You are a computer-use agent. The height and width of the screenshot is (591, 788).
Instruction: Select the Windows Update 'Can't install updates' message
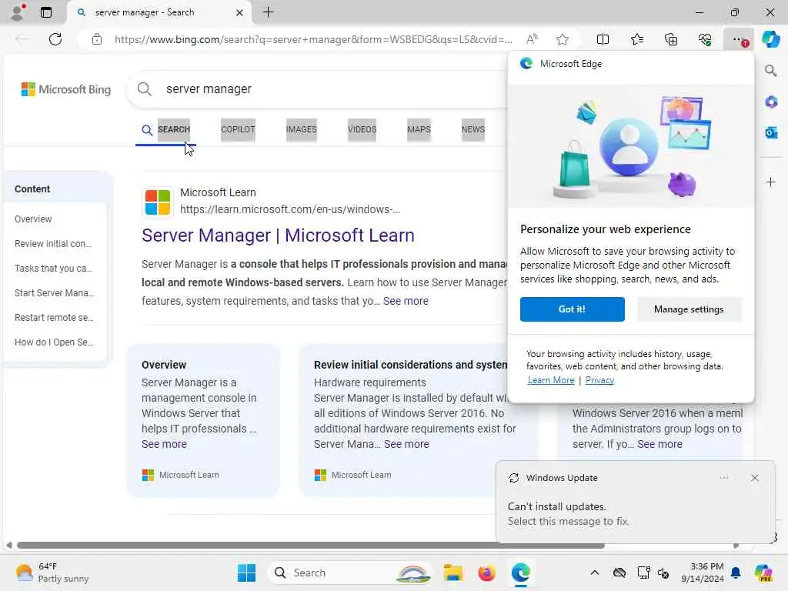tap(568, 513)
